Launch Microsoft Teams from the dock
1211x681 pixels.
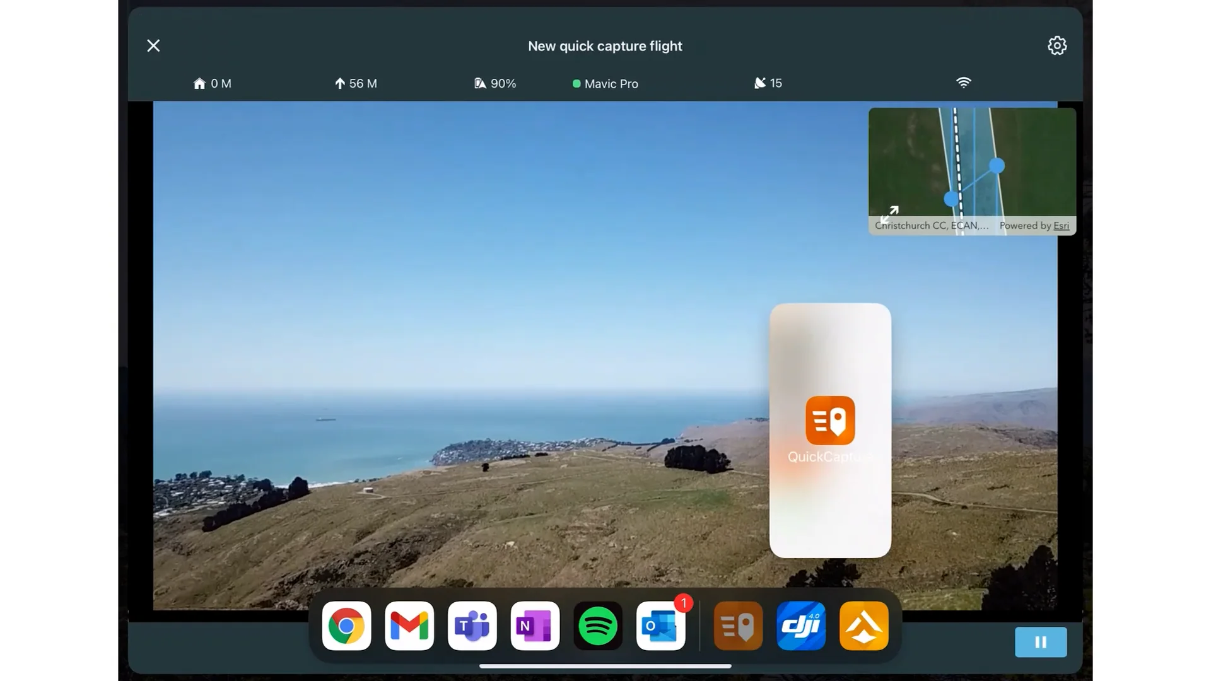[472, 626]
